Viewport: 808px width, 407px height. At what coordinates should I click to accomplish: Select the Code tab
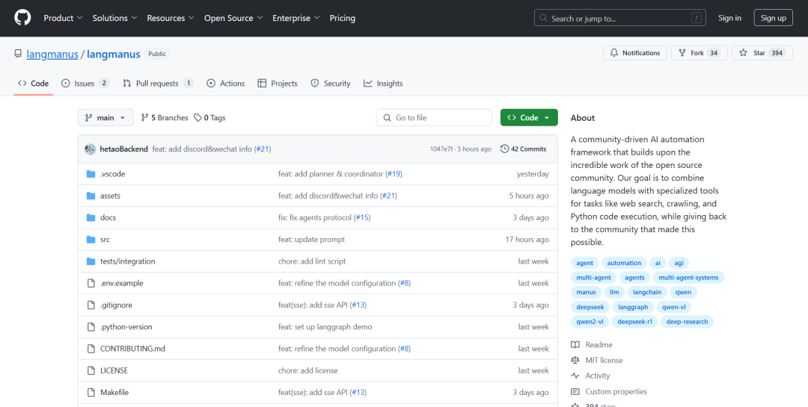click(x=33, y=84)
